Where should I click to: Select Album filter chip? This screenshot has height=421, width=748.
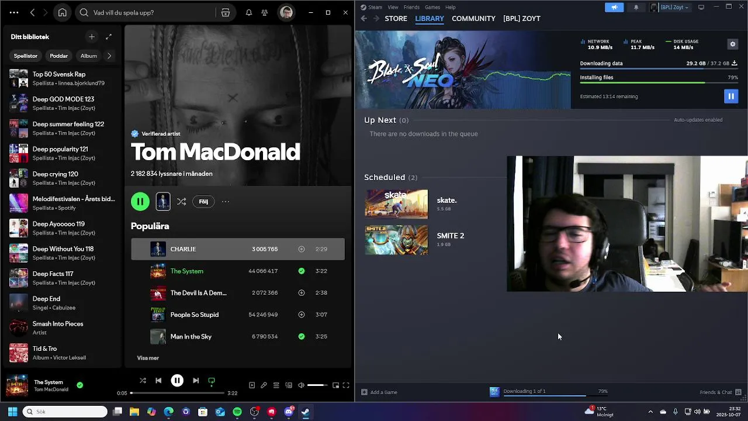(x=89, y=56)
